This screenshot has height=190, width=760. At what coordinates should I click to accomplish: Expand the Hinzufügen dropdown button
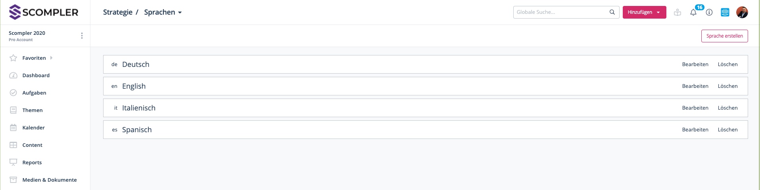[644, 12]
